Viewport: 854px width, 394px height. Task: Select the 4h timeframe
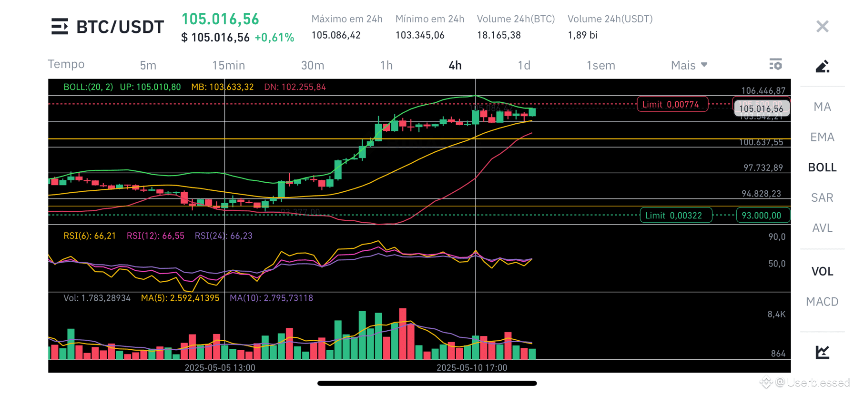(455, 65)
